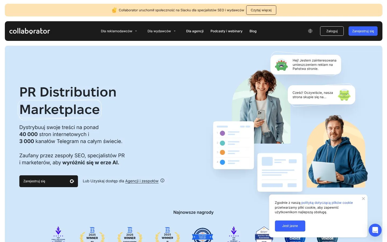This screenshot has height=242, width=387.
Task: Click the green monster avatar in chat bubble
Action: point(281,65)
